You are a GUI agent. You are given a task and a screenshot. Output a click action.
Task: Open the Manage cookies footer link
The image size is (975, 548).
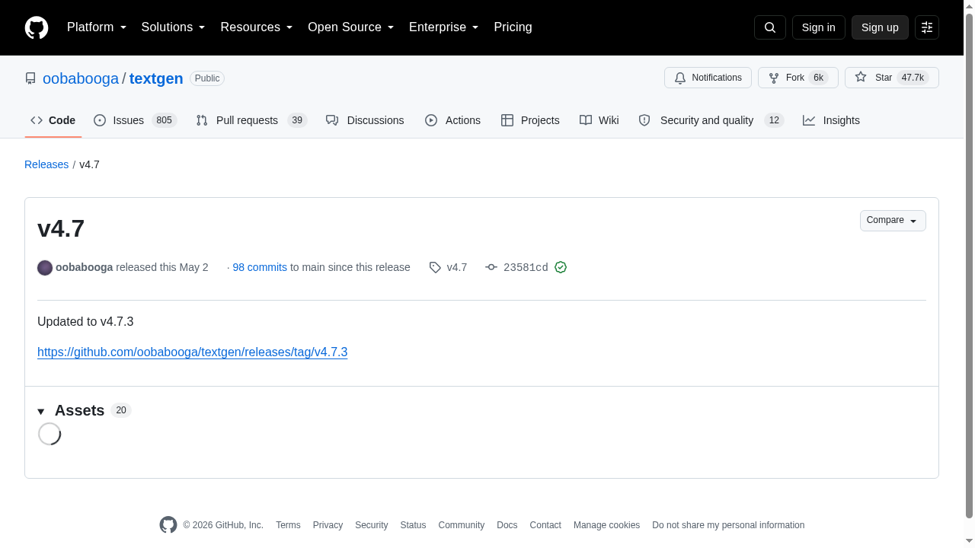coord(606,525)
